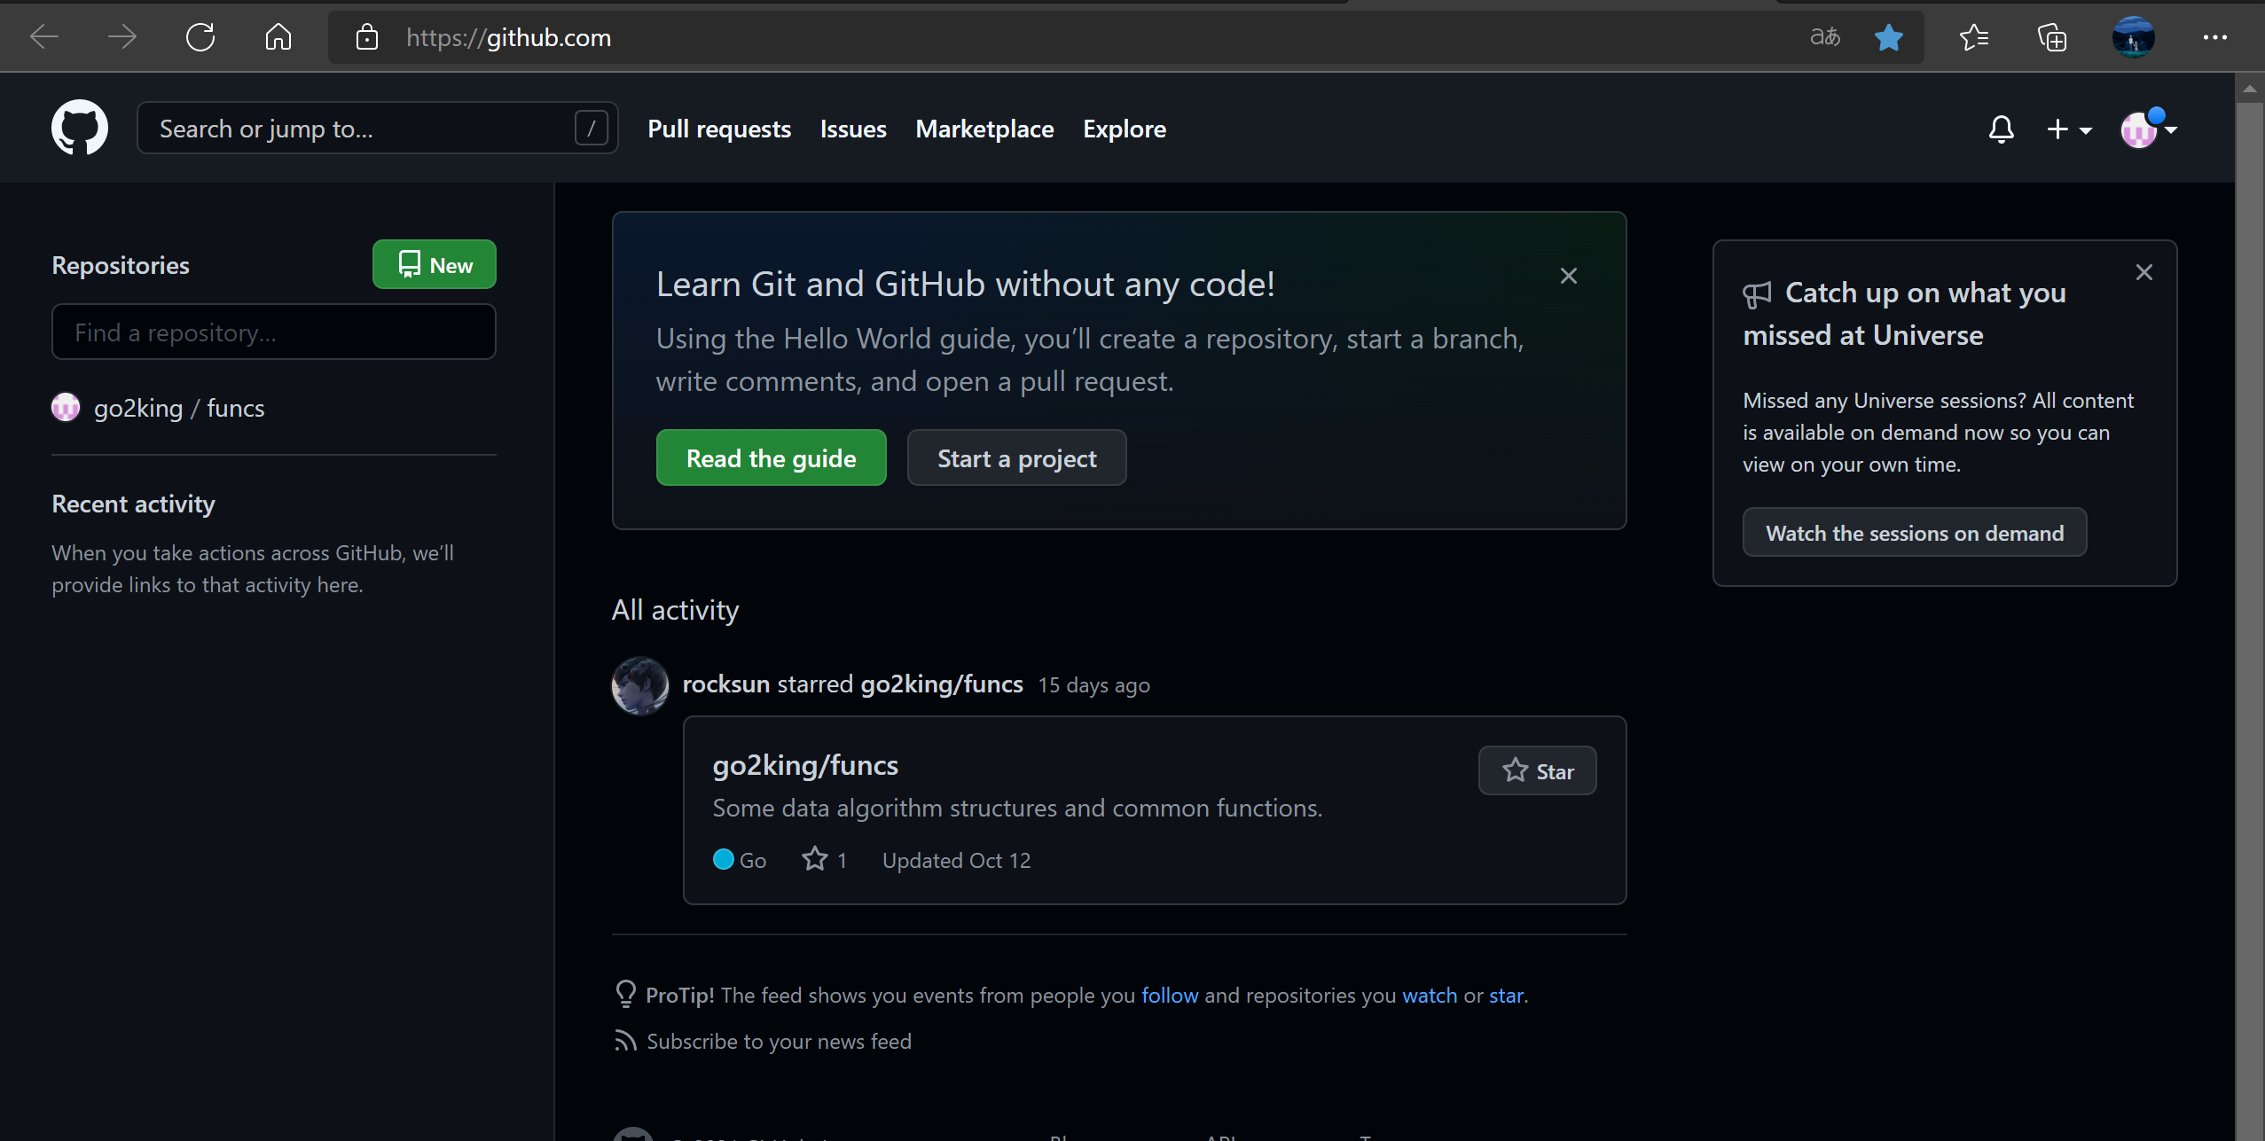The width and height of the screenshot is (2265, 1141).
Task: Open go2king / funcs in sidebar
Action: tap(179, 408)
